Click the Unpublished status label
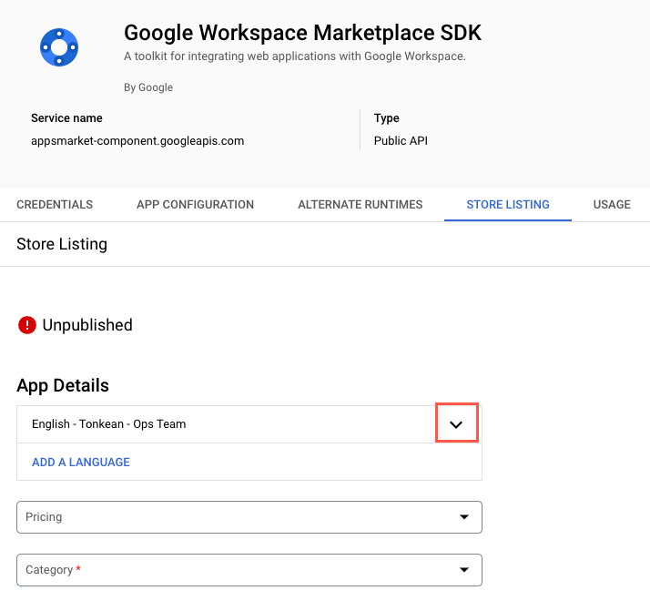 click(x=87, y=325)
